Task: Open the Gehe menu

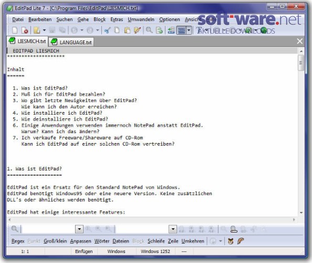Action: 83,19
